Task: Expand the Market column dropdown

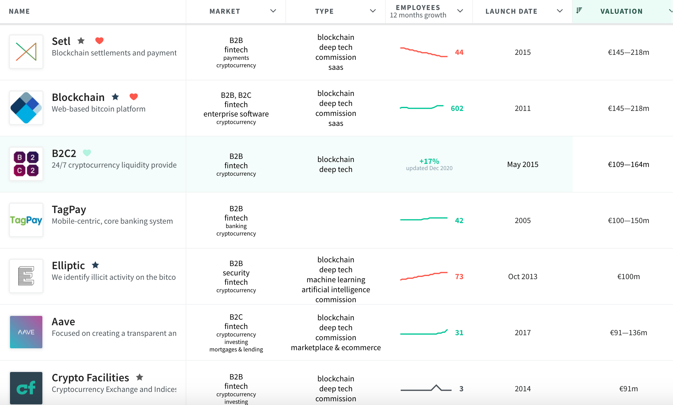Action: click(273, 11)
